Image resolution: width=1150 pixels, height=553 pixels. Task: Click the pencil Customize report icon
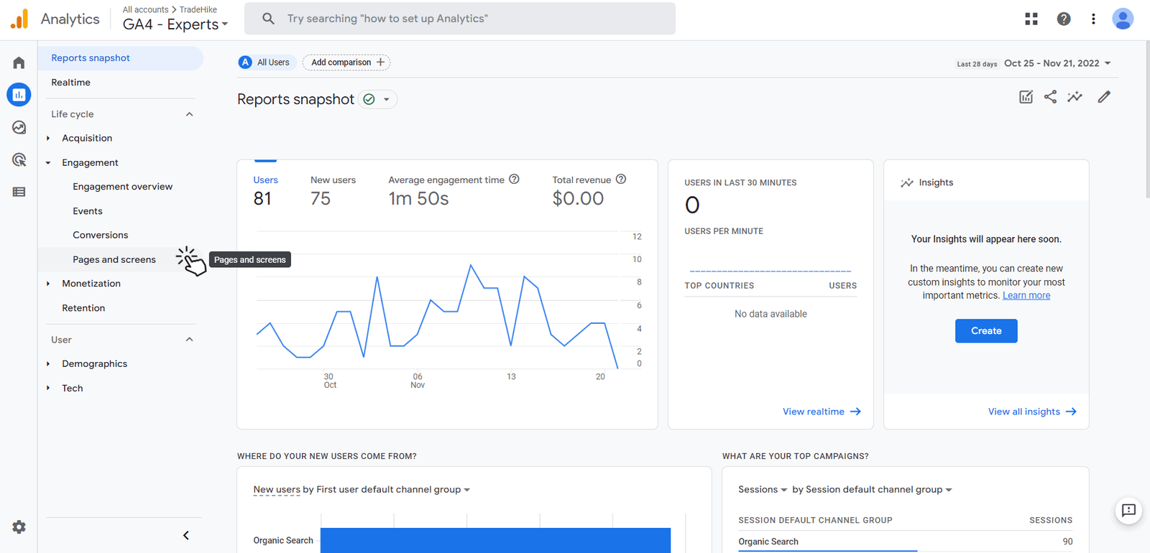[x=1104, y=97]
